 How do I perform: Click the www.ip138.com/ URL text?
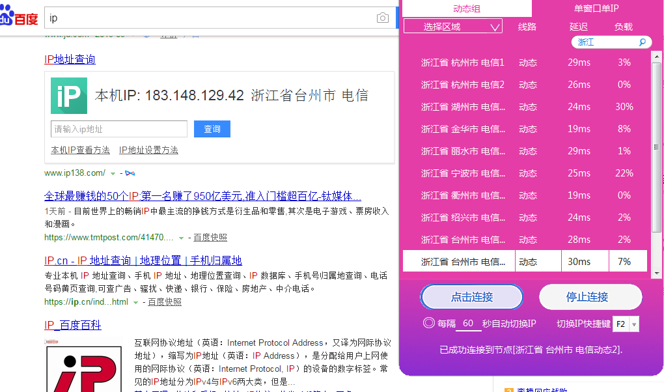[75, 173]
